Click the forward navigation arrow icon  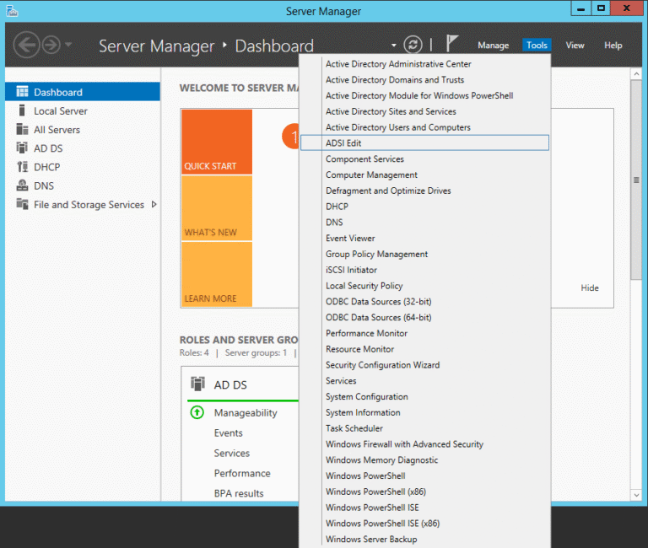(x=51, y=45)
